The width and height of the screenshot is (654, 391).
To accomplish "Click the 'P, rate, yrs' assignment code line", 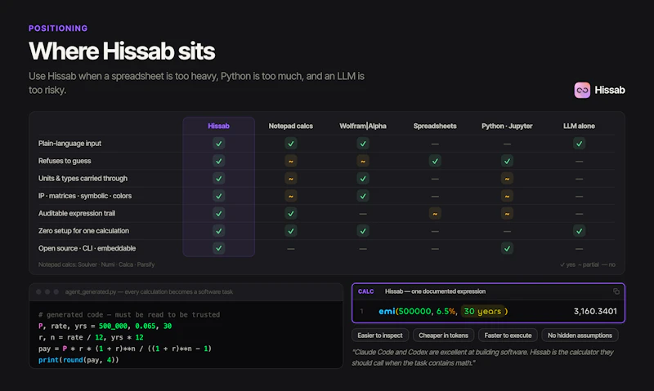I will click(x=105, y=326).
